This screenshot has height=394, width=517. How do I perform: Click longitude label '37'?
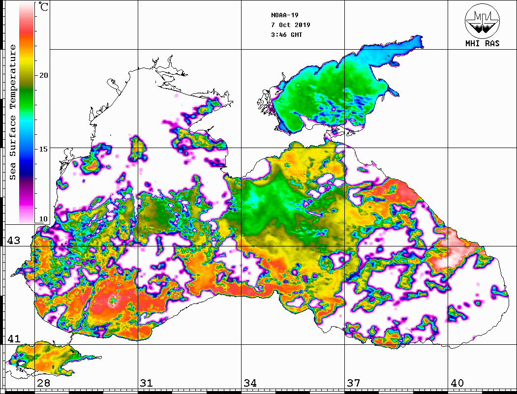point(354,383)
